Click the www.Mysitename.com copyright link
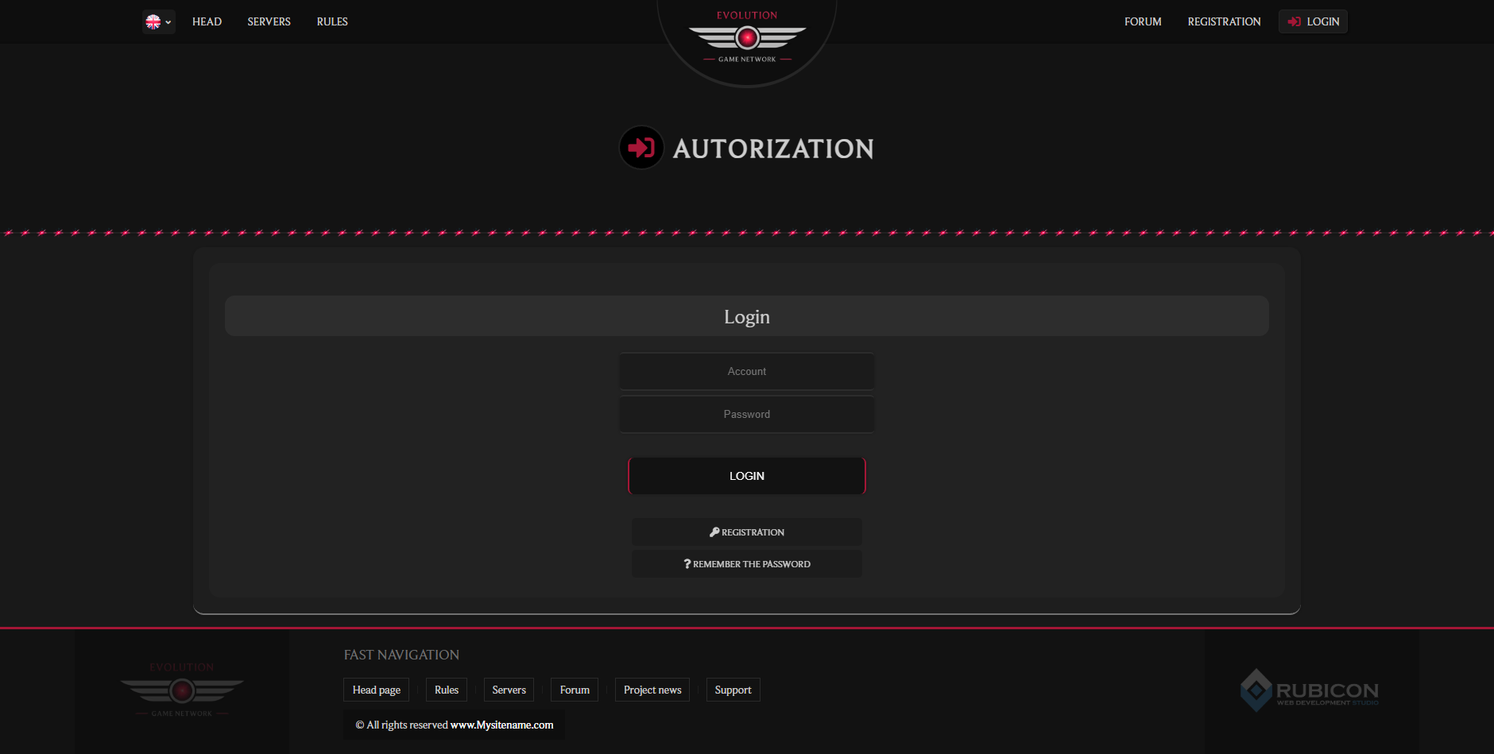Screen dimensions: 1494x754 [501, 725]
